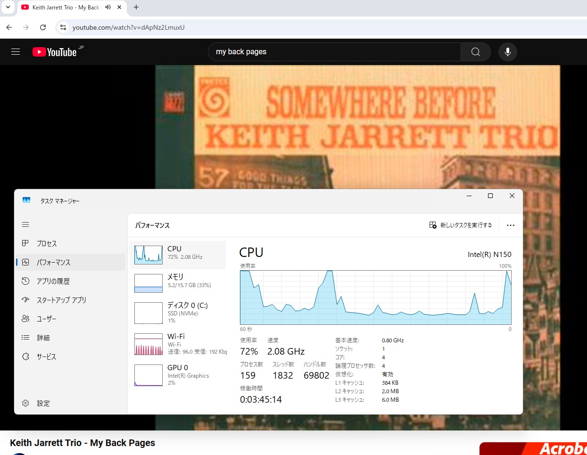Select the CPU performance entry
The height and width of the screenshot is (455, 587).
click(178, 255)
